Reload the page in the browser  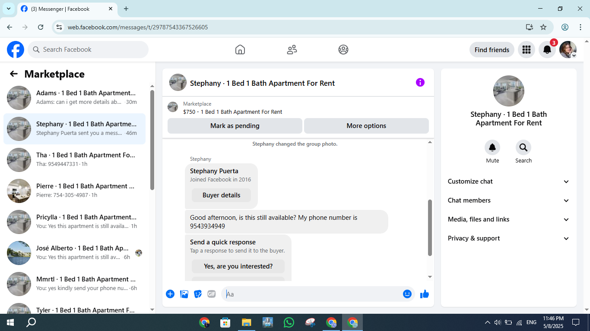tap(41, 27)
